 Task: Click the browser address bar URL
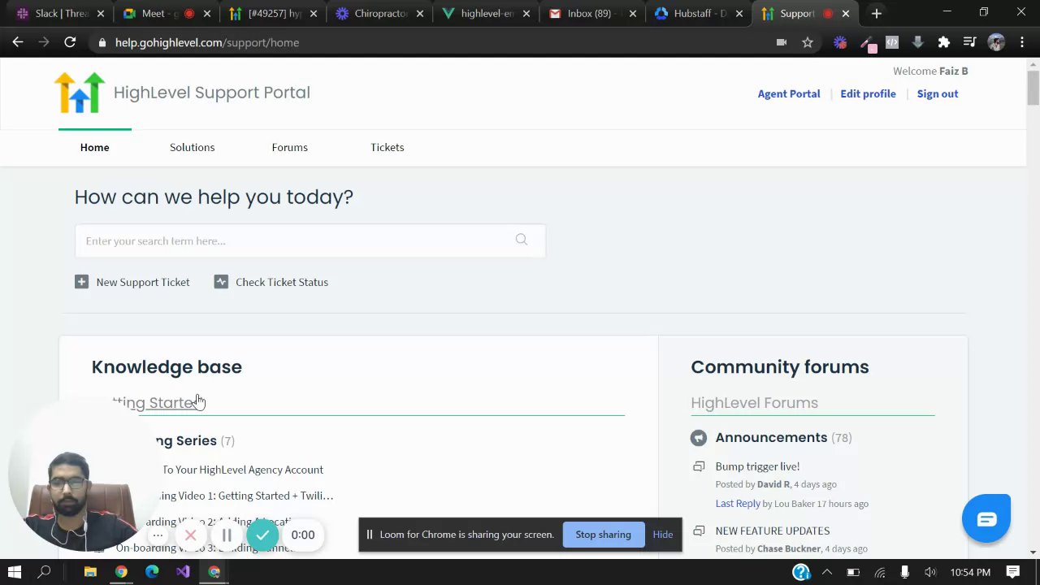[x=207, y=42]
